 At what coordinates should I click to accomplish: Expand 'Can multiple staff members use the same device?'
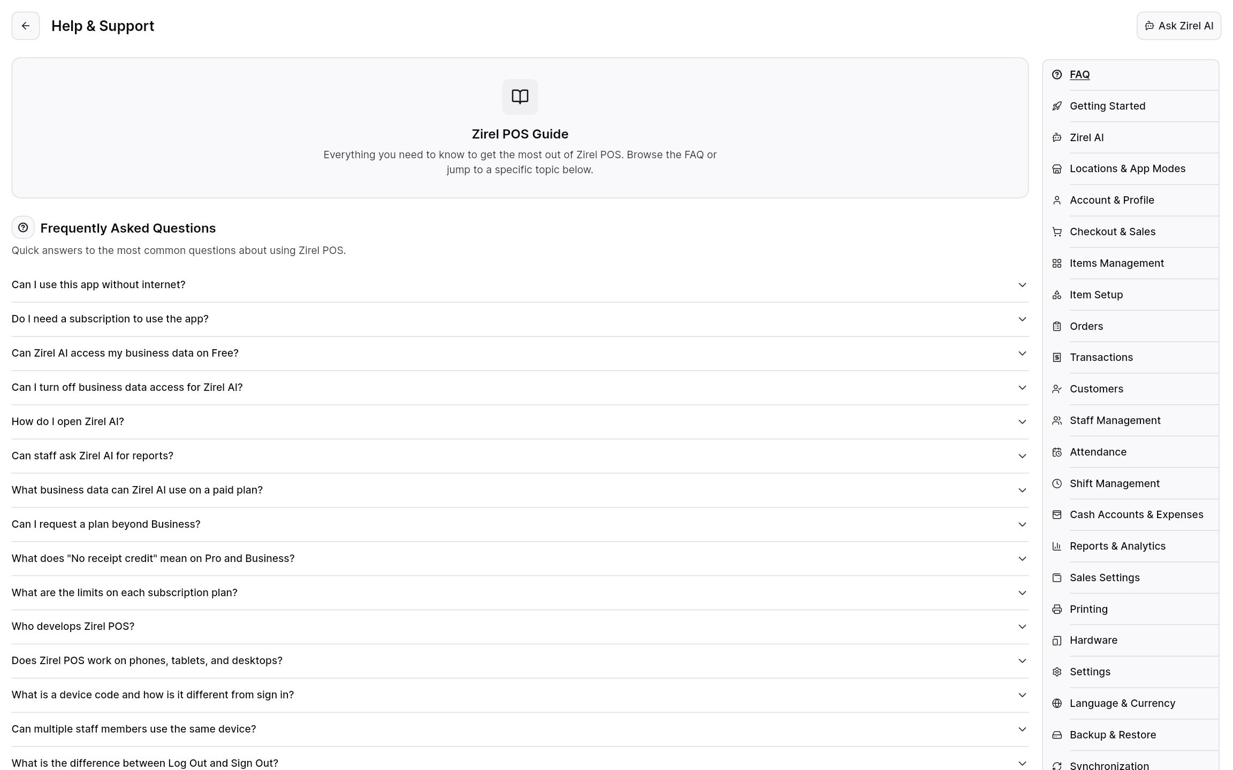(x=520, y=729)
